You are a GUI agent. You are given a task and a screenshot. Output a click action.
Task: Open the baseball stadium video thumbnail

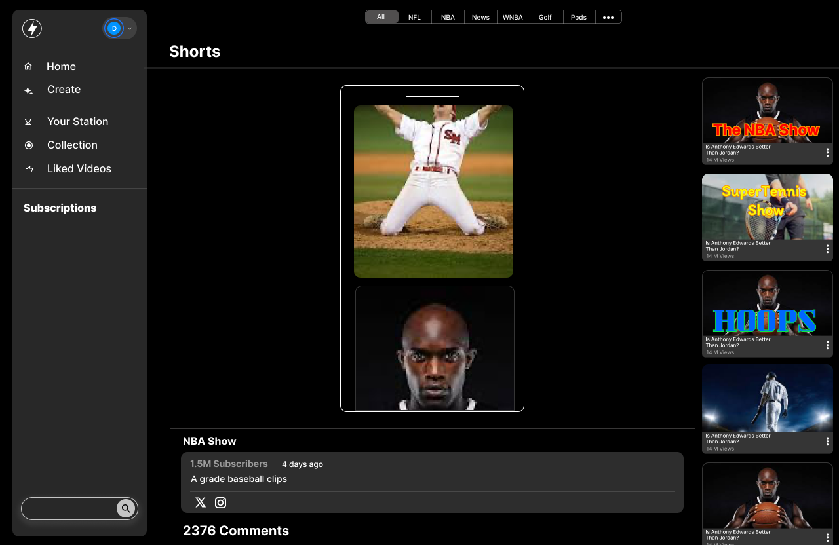coord(768,398)
